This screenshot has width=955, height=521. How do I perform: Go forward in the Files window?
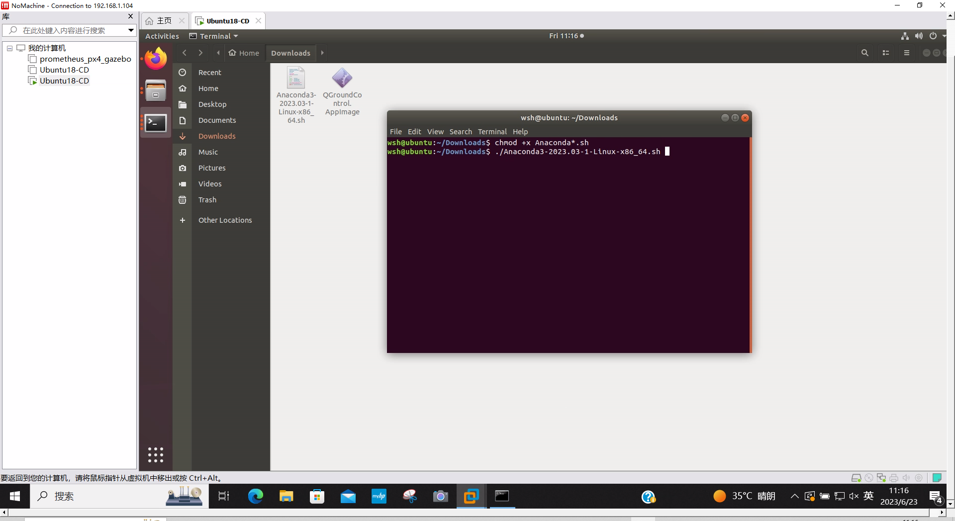point(200,53)
